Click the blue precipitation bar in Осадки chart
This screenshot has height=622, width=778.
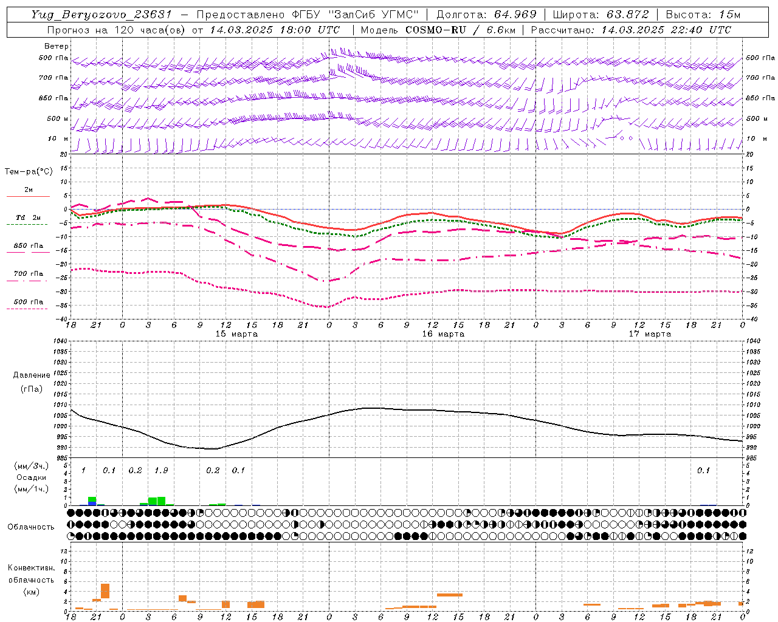(92, 503)
